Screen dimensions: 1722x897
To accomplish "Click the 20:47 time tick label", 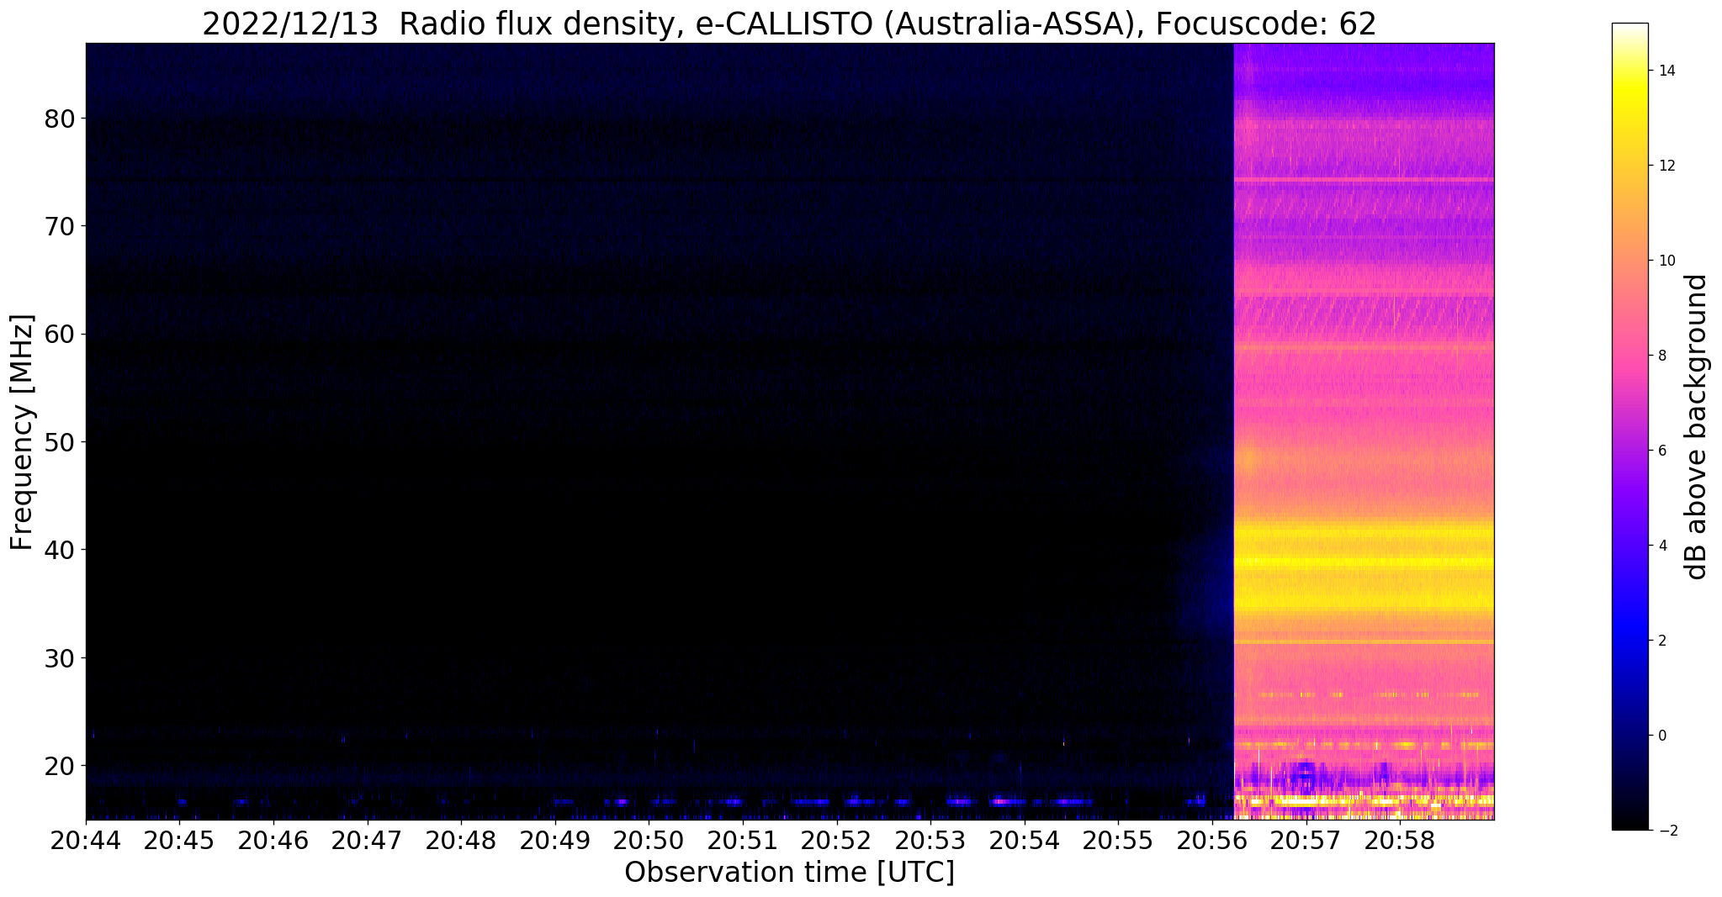I will point(367,840).
